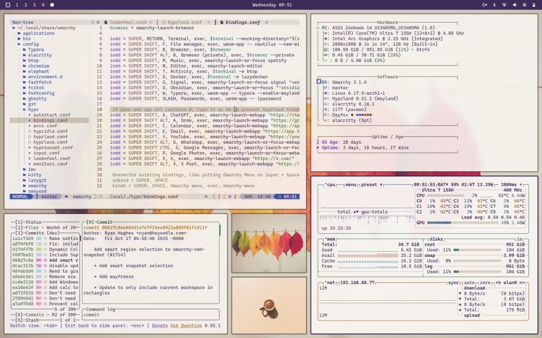
Task: Open the btop menu option
Action: [351, 184]
